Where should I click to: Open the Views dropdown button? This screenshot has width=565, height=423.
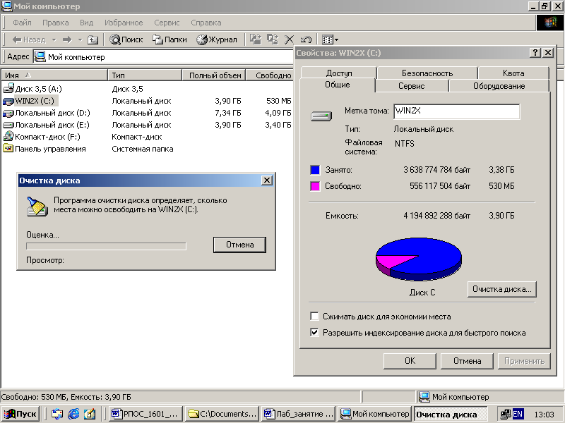click(330, 39)
